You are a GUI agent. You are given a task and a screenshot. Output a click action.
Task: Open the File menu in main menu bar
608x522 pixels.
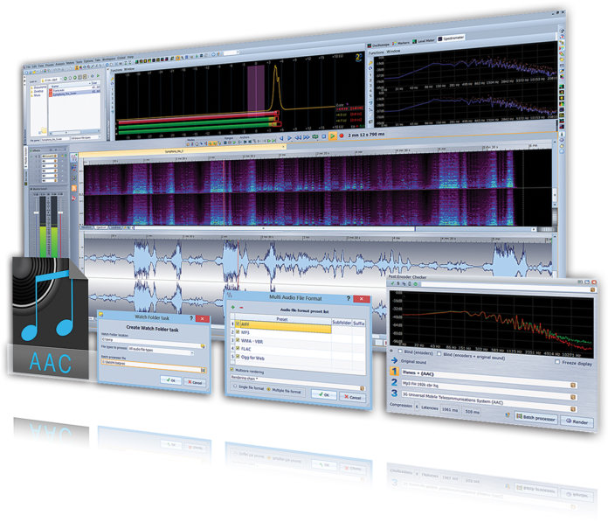[29, 66]
